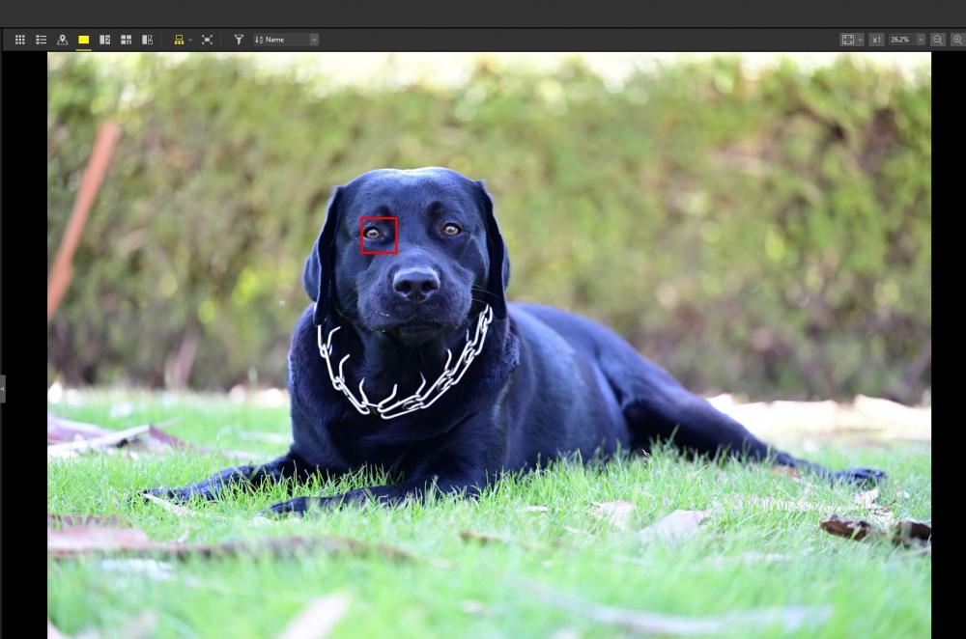Click the black dog photo in the viewer
The image size is (966, 639).
coord(489,346)
